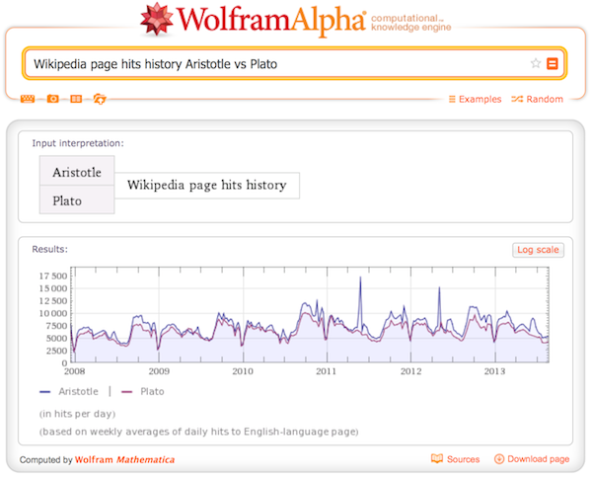This screenshot has height=479, width=592.
Task: Click the Plato legend label
Action: 152,392
